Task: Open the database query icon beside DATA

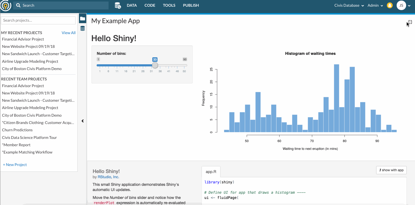Action: coord(118,5)
